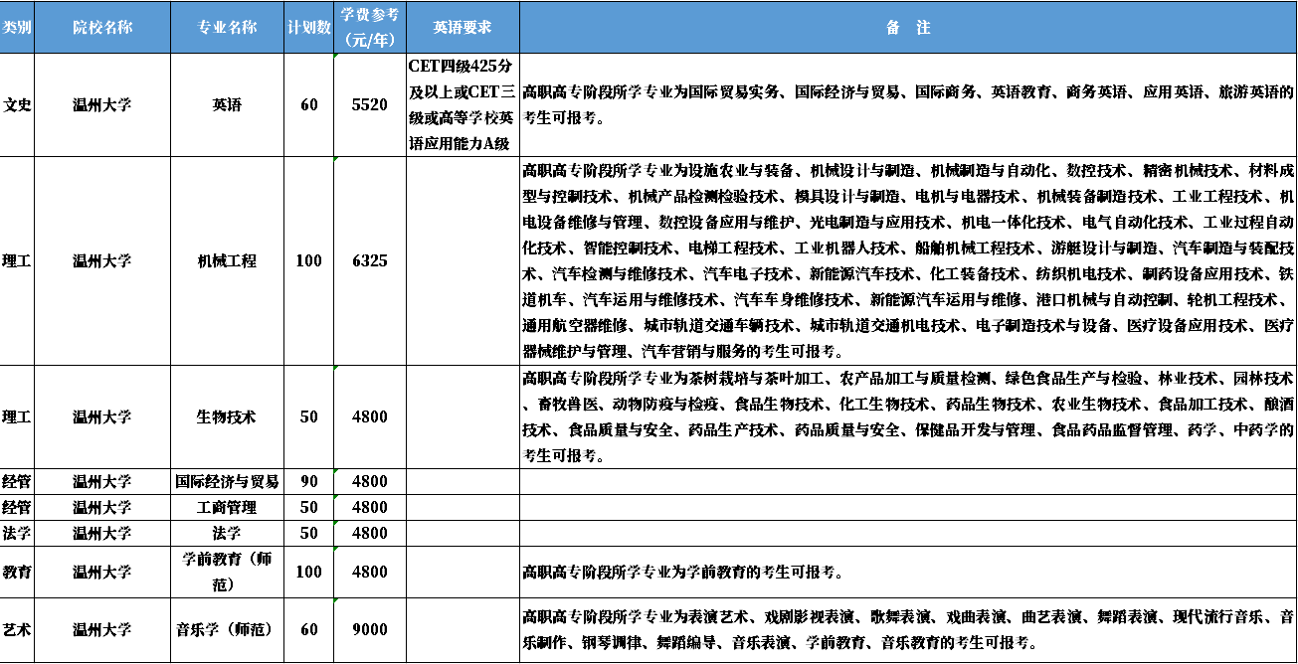Click tuition 4800 in the 国际经济与贸易 row
Viewport: 1298px width, 664px height.
[x=370, y=482]
